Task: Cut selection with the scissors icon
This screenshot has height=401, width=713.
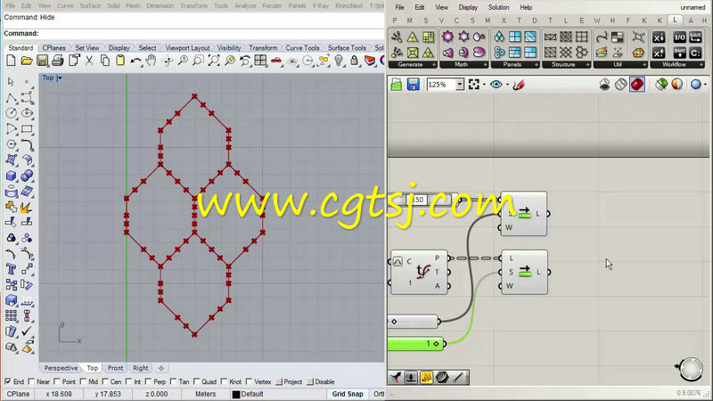Action: click(x=89, y=61)
